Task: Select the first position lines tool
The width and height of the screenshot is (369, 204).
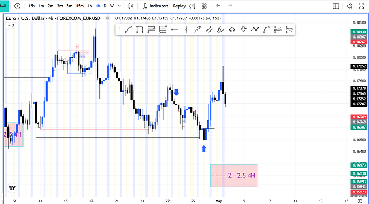Action: pyautogui.click(x=278, y=29)
